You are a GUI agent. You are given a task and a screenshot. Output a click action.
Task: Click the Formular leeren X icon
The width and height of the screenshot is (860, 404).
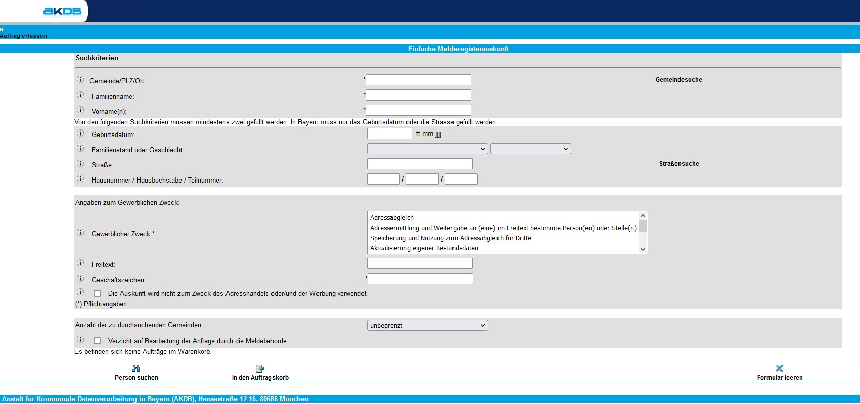point(779,368)
